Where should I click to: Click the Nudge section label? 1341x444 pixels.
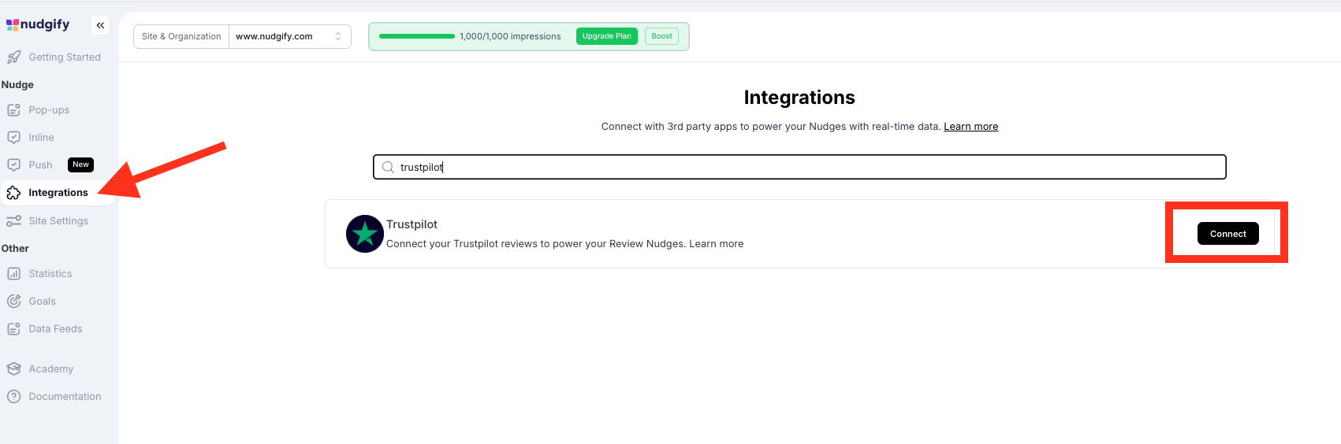click(x=17, y=84)
